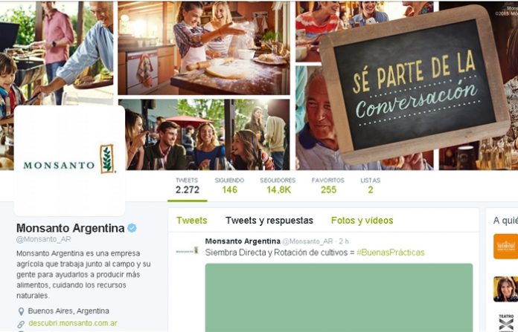518x332 pixels.
Task: Click the location pin icon near Buenos Aires
Action: coord(21,311)
